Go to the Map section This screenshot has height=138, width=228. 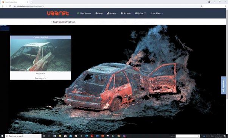click(99, 13)
